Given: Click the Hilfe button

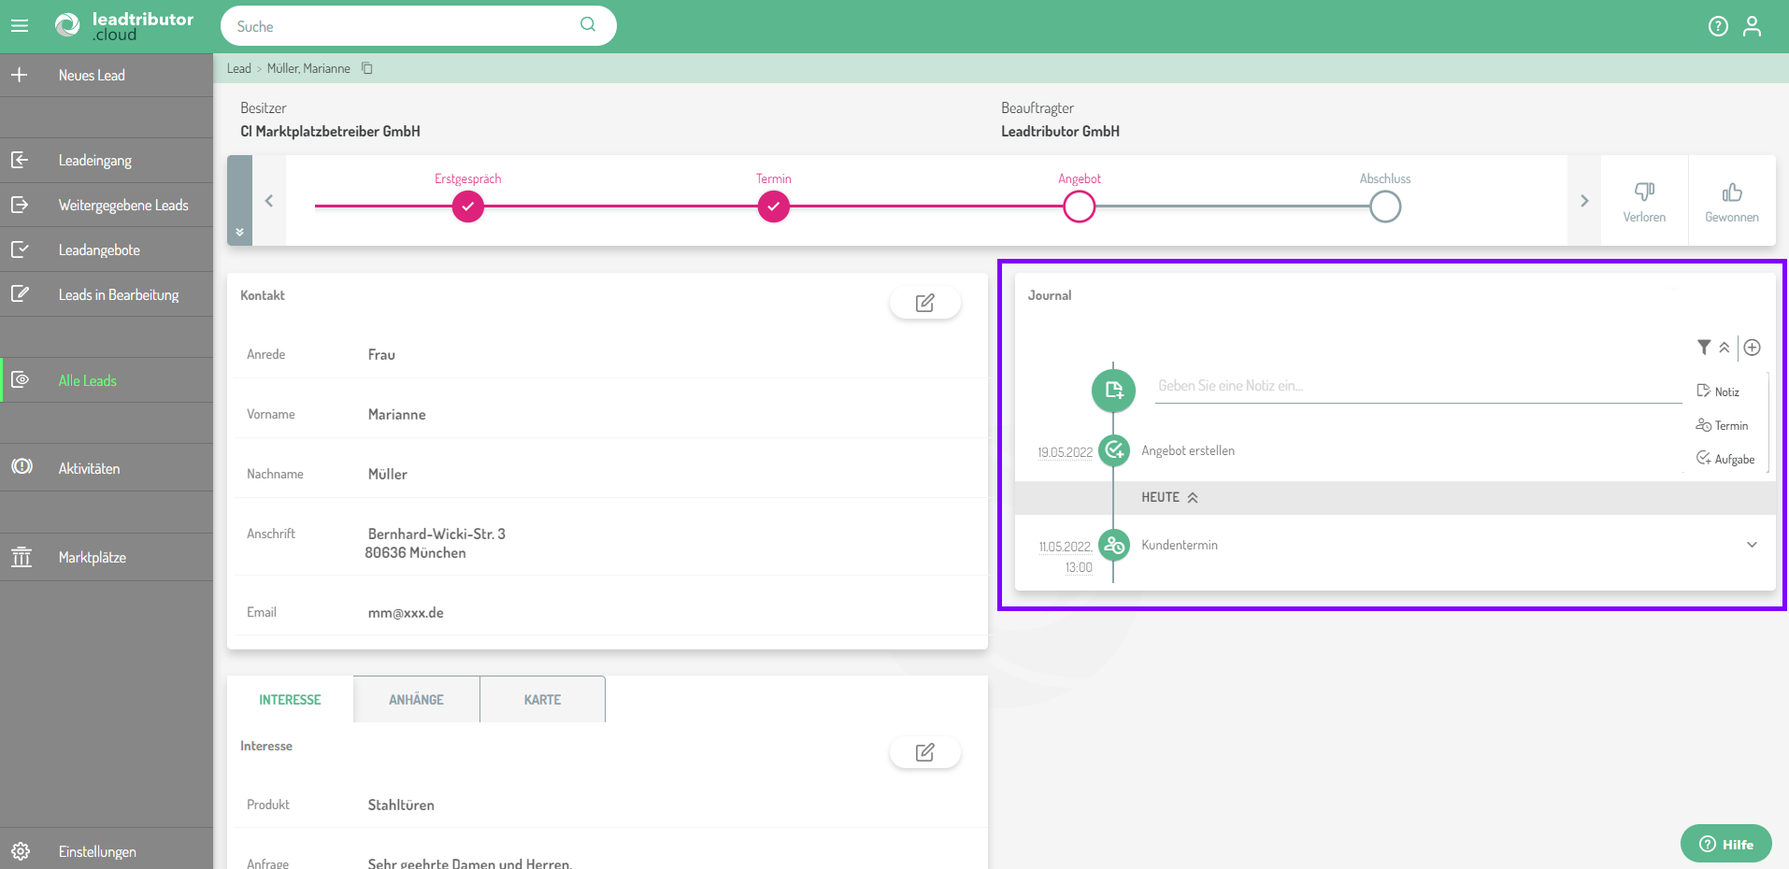Looking at the screenshot, I should [x=1725, y=844].
